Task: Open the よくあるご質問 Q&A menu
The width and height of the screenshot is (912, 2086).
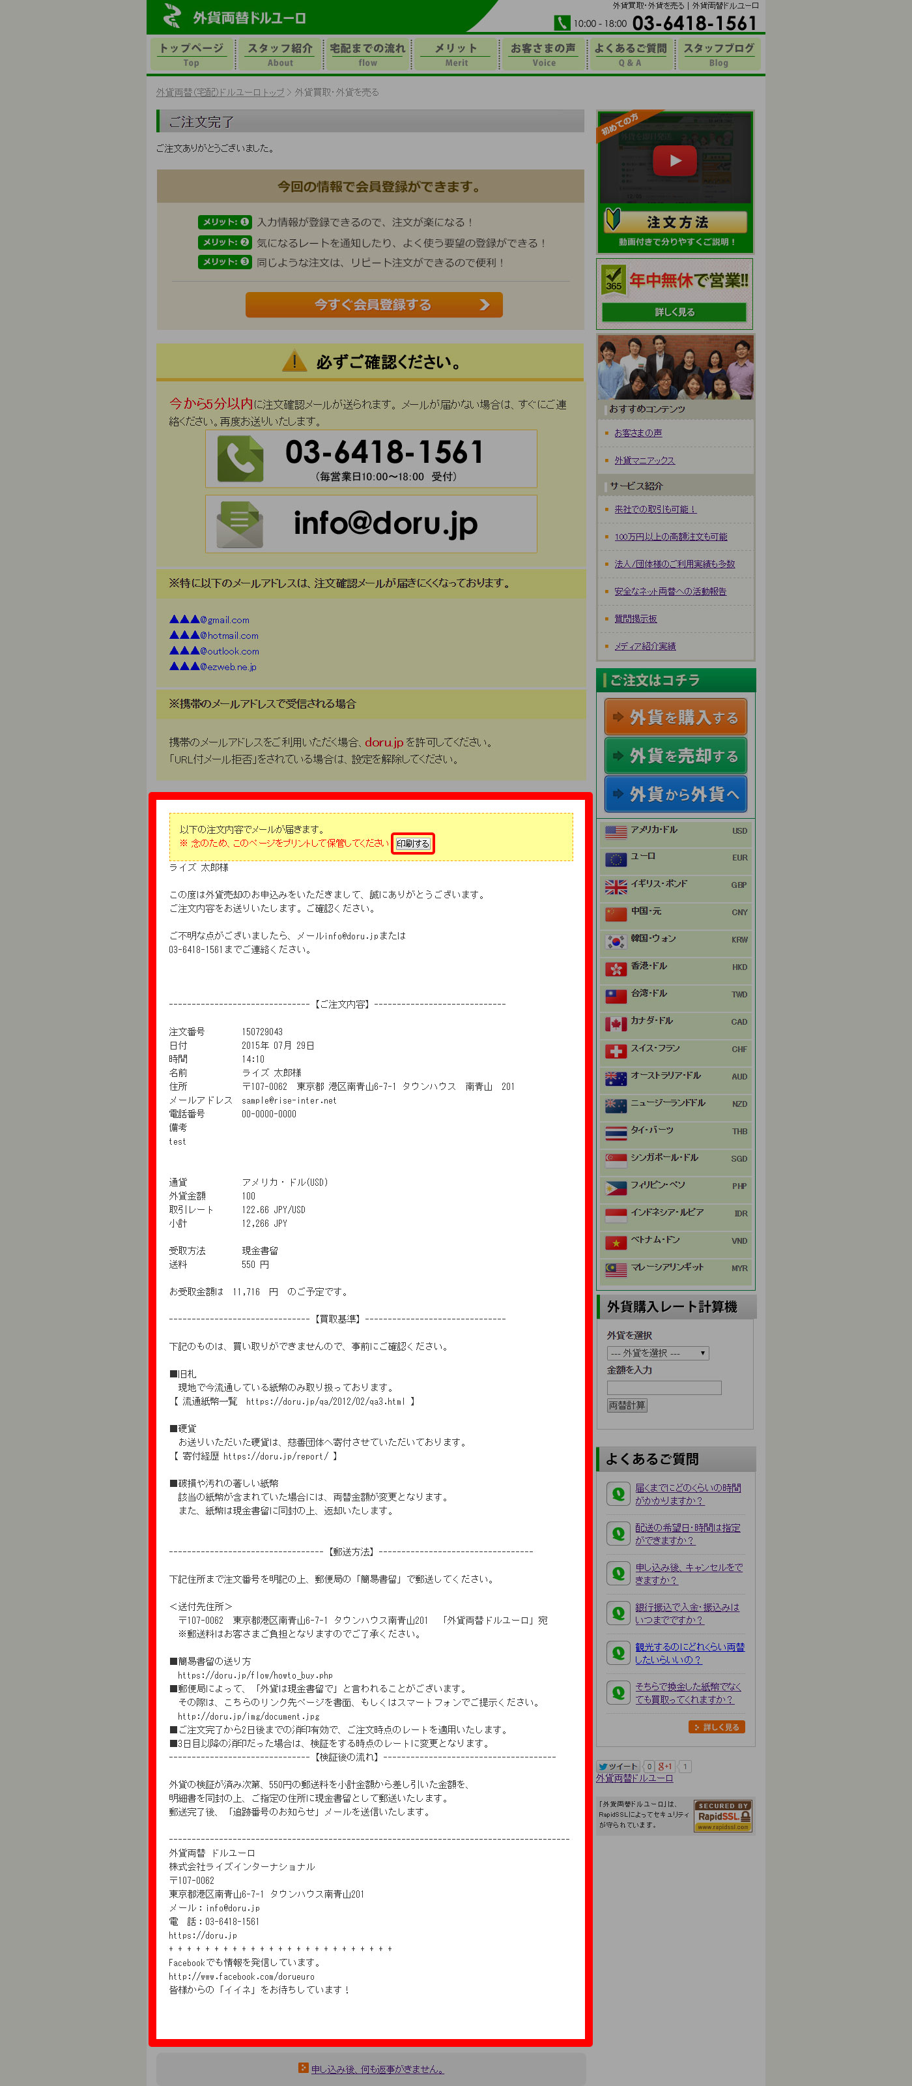Action: click(629, 54)
